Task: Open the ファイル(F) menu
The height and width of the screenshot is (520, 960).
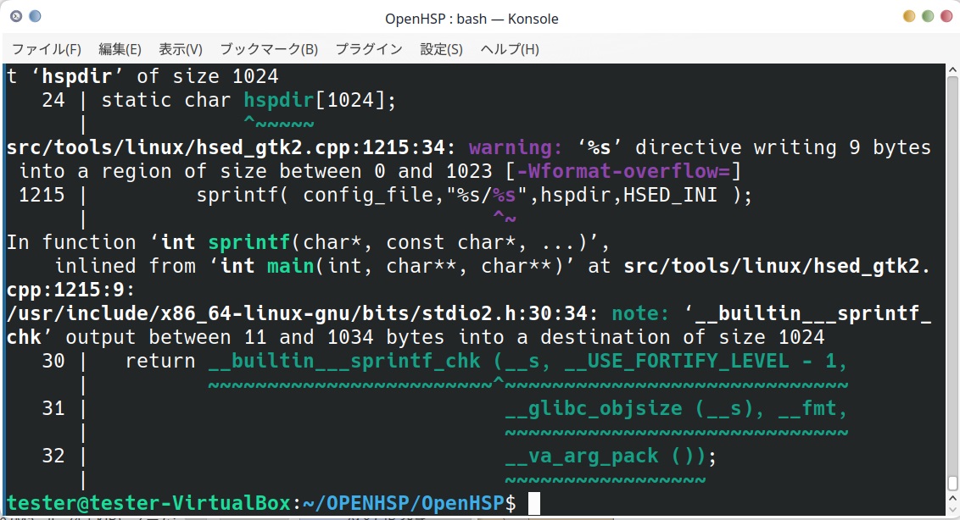Action: [47, 50]
